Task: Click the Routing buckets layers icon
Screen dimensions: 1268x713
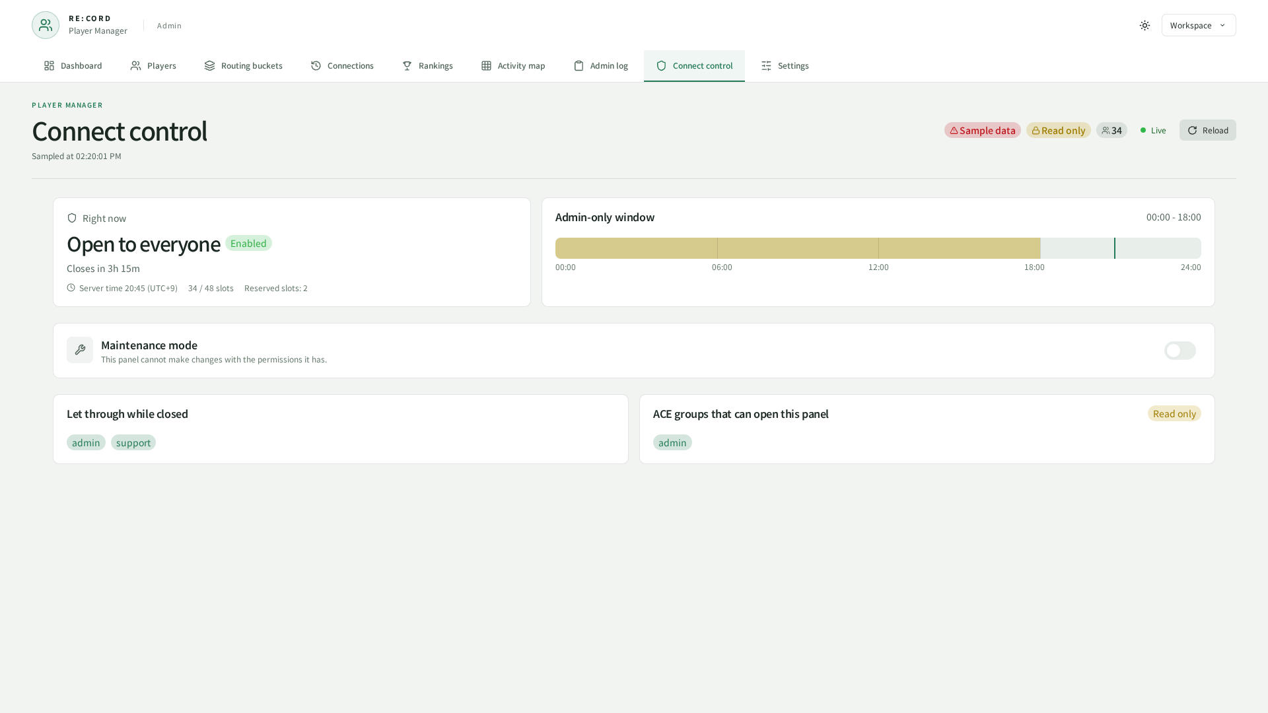Action: point(210,66)
